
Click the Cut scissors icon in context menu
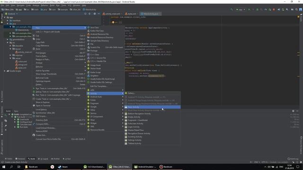click(x=34, y=36)
